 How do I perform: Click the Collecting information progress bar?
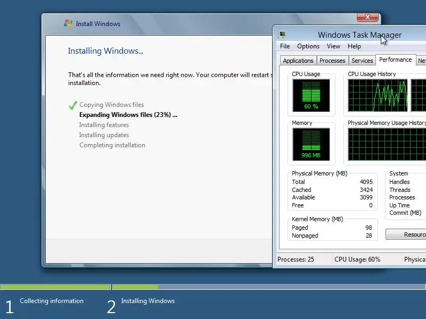(55, 287)
